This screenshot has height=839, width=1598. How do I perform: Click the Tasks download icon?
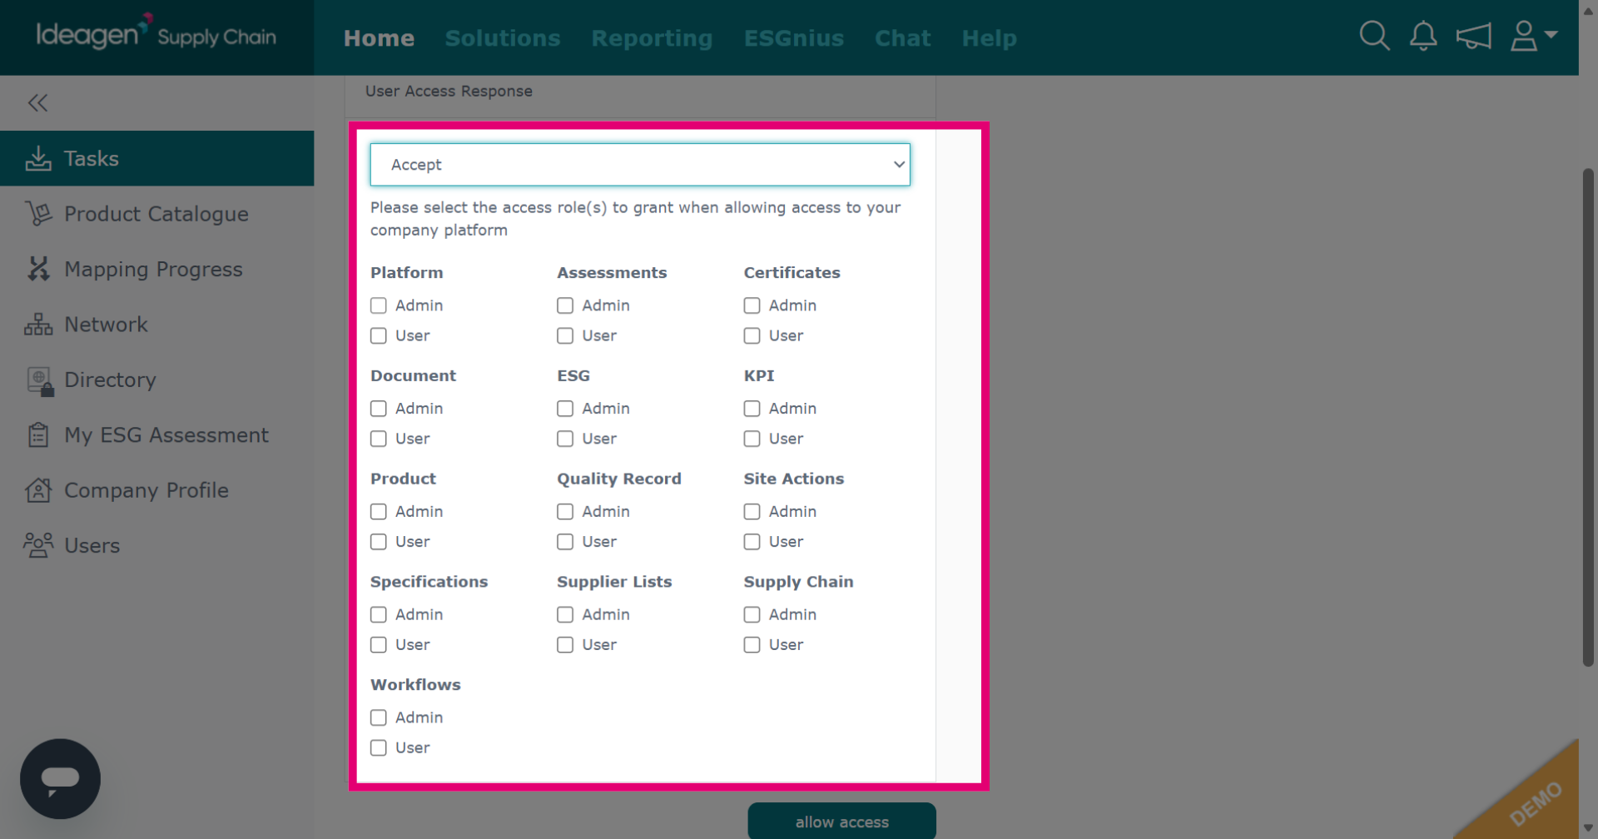pos(38,158)
